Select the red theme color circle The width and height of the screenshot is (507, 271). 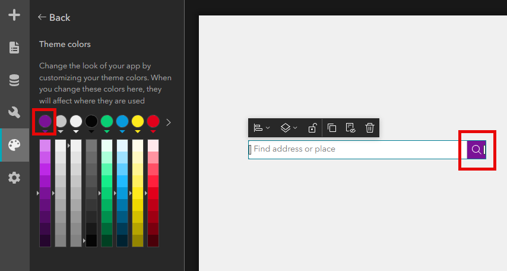click(x=153, y=121)
